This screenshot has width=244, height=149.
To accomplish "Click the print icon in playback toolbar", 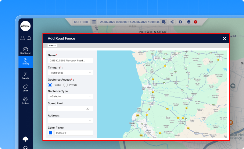I will [x=188, y=22].
